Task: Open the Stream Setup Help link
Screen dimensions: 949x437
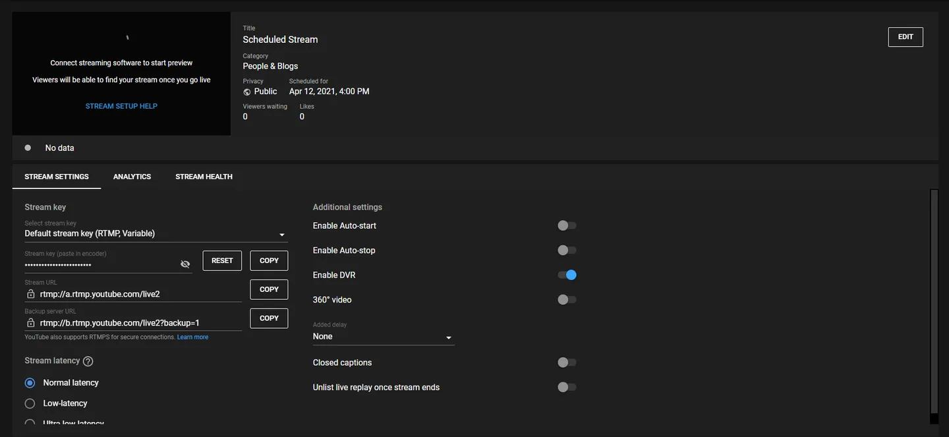Action: (121, 106)
